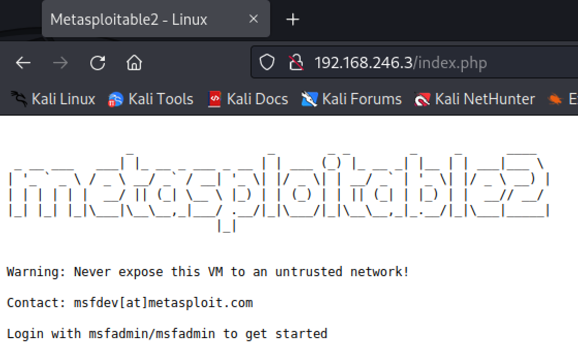Show insecure connection padlock info
The width and height of the screenshot is (578, 350).
point(296,63)
